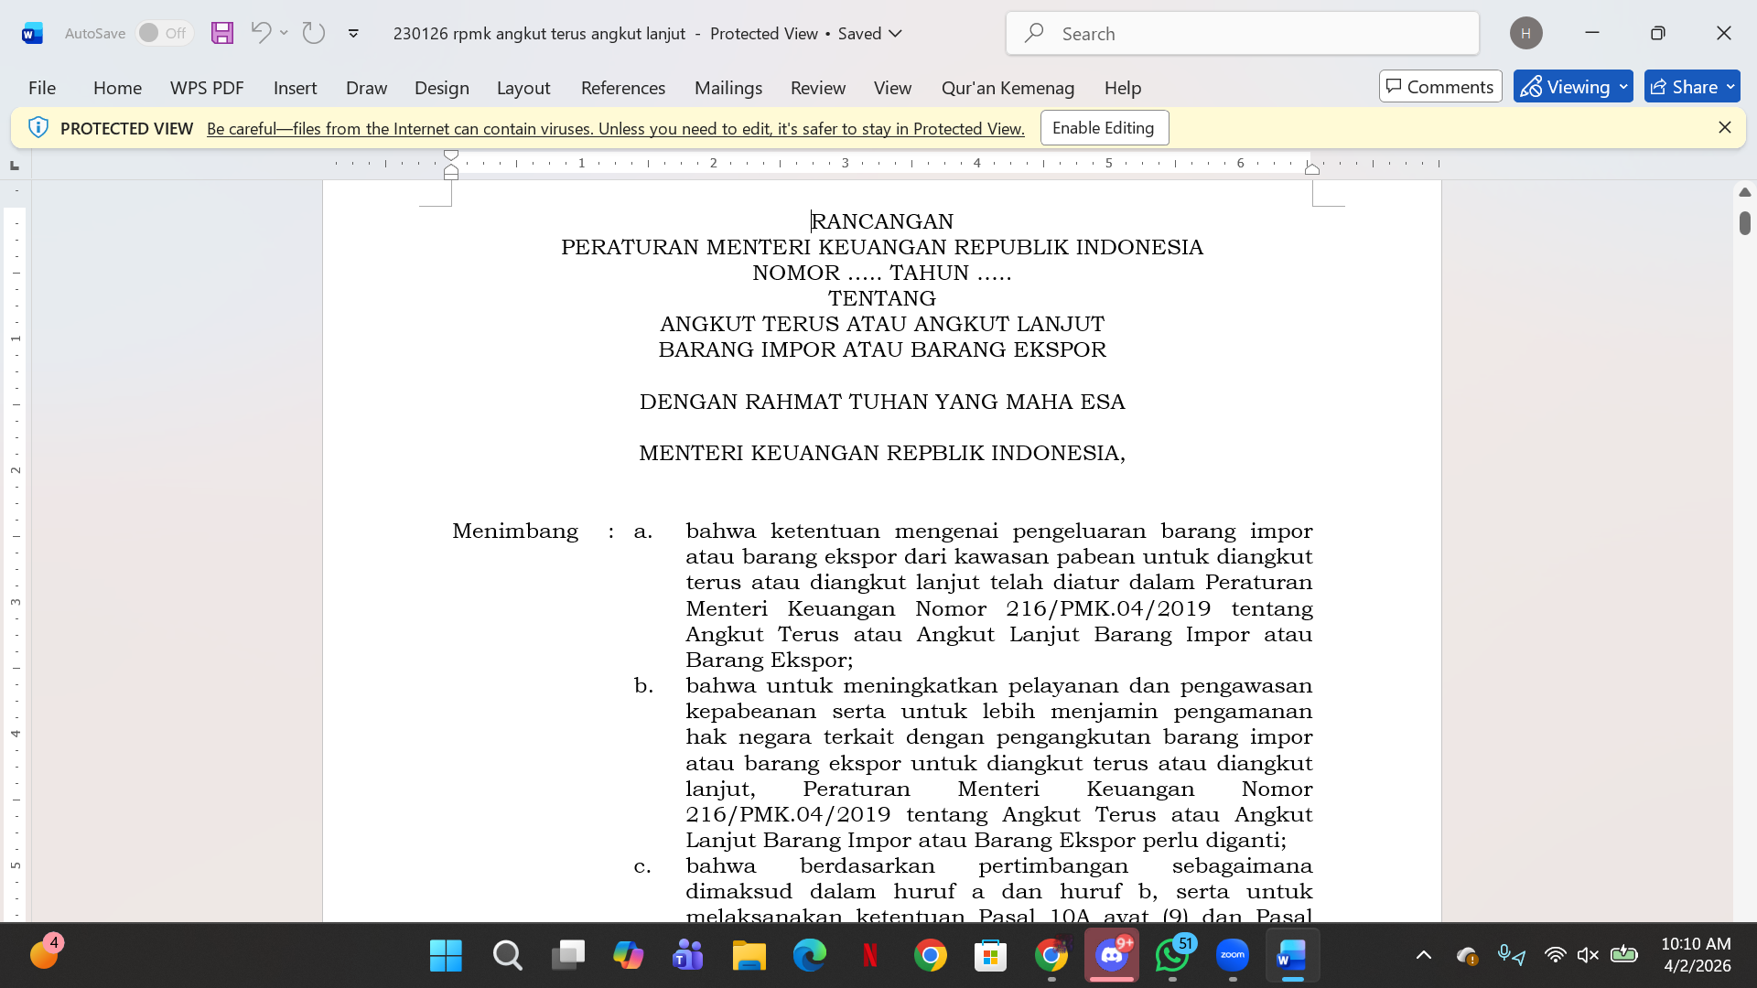Open the Comments pane button
Screen dimensions: 1757x988
pyautogui.click(x=1439, y=87)
